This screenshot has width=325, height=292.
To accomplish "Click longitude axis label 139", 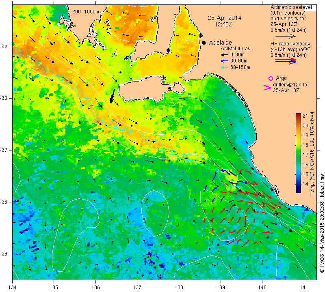I will 221,287.
